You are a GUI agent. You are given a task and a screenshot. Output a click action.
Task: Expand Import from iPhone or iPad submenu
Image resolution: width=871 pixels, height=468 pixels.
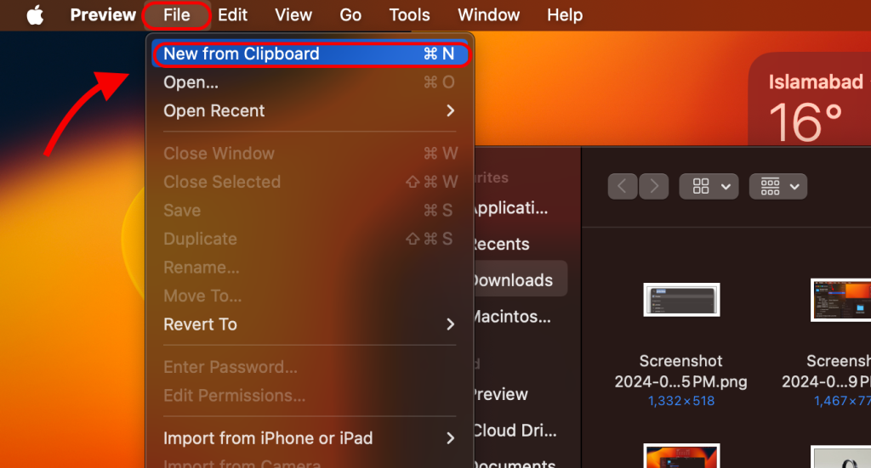pyautogui.click(x=310, y=438)
